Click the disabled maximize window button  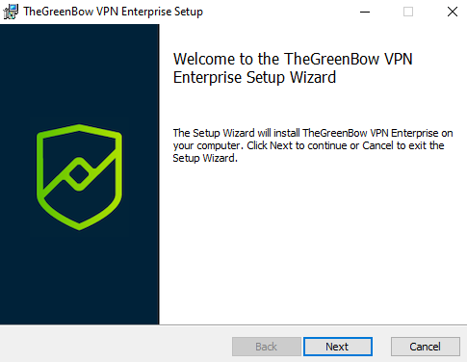tap(408, 12)
